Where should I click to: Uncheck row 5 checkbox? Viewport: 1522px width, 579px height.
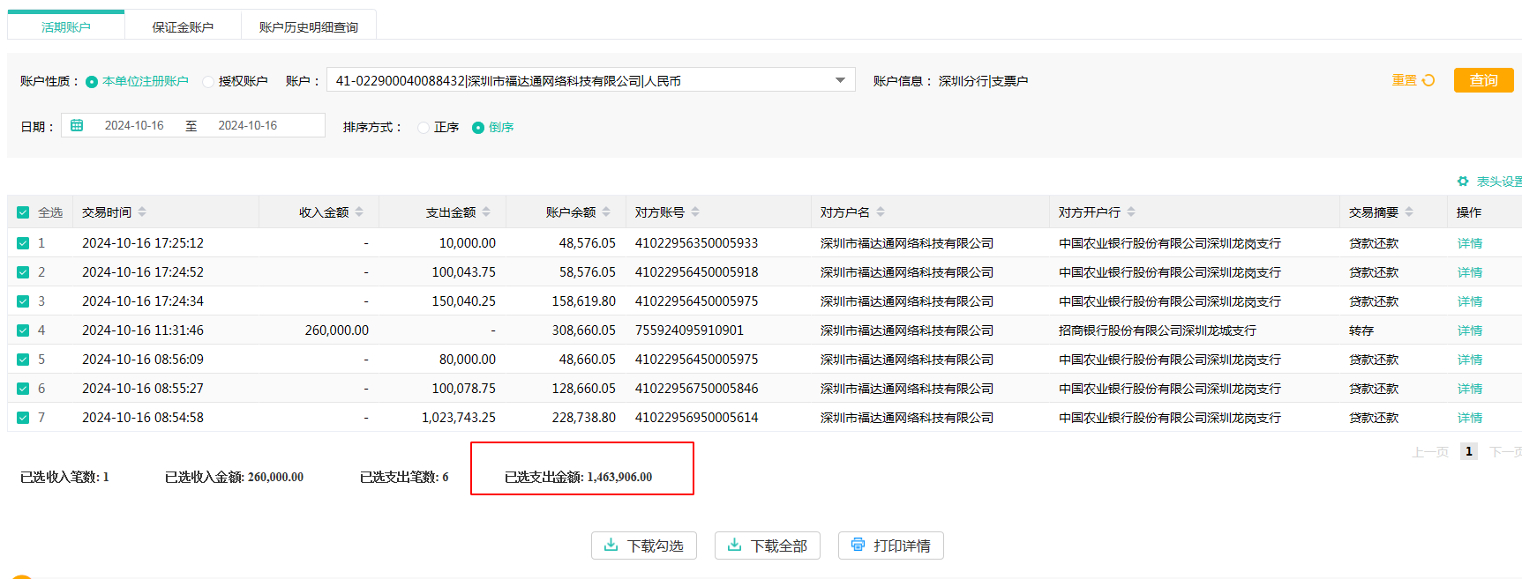[23, 360]
